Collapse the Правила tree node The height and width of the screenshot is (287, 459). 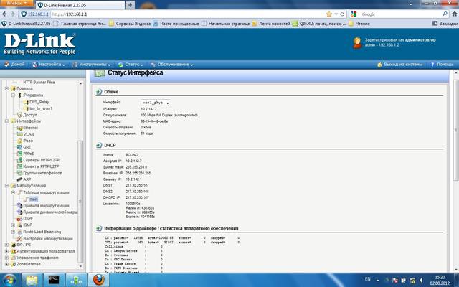pos(6,88)
